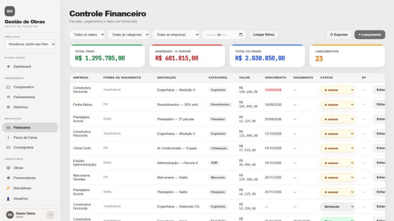This screenshot has width=394, height=221.
Task: Click the date 25/11/2026
Action: coord(273,192)
